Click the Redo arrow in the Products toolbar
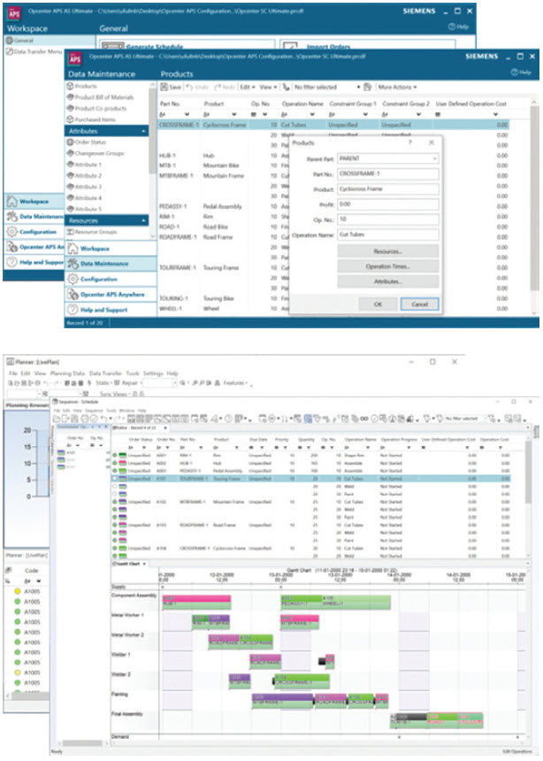The image size is (543, 761). [x=217, y=87]
